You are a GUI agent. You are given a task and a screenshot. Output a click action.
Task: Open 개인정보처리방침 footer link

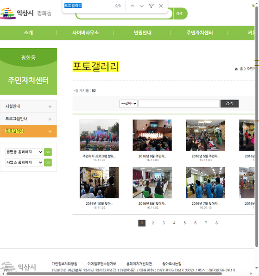coord(64,263)
